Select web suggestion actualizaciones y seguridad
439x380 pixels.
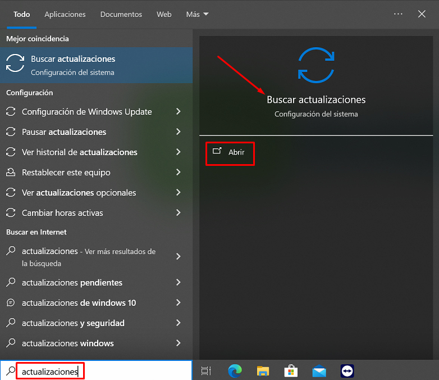[x=97, y=323]
